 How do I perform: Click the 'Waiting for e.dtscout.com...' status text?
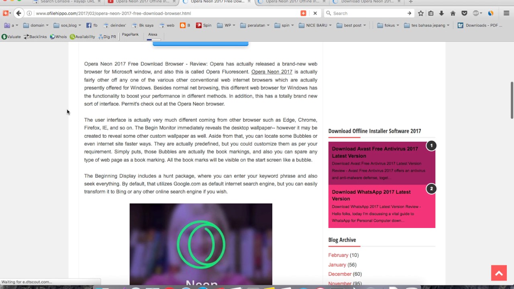pos(27,282)
